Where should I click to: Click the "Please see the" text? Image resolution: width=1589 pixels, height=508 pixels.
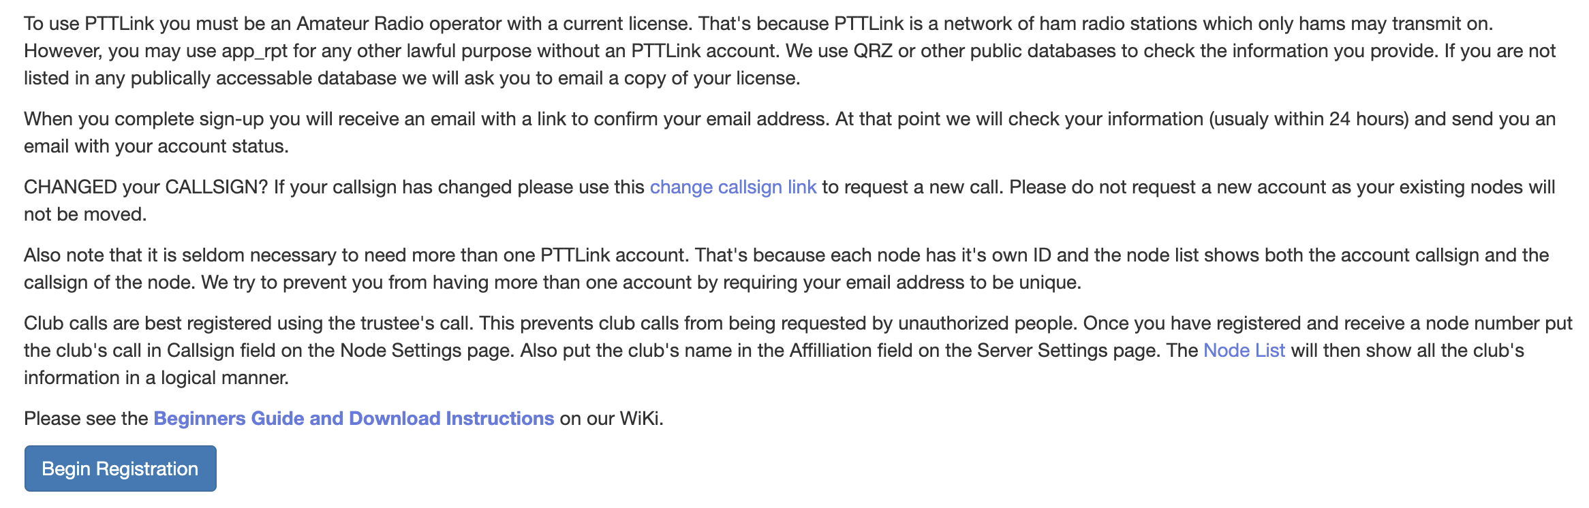point(86,419)
